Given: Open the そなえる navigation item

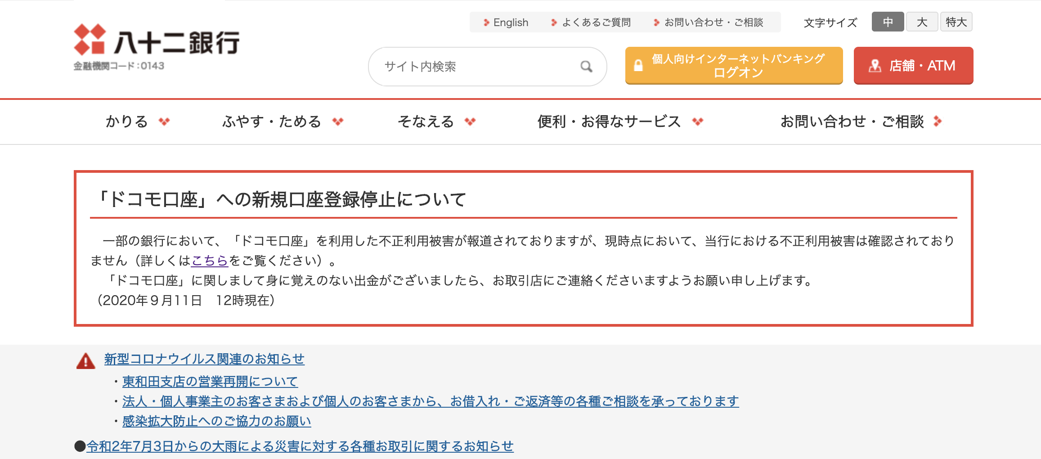Looking at the screenshot, I should (x=426, y=121).
